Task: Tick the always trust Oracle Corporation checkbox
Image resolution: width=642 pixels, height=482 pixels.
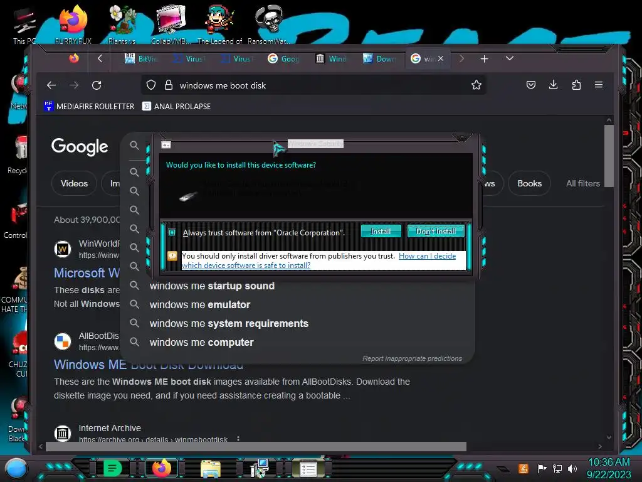Action: tap(172, 232)
